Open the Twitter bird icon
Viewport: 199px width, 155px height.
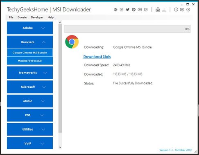coord(128,9)
